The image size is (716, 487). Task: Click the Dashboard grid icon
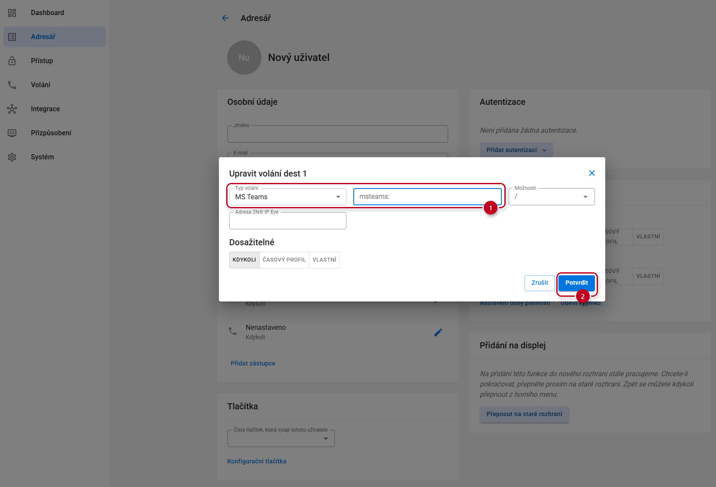[12, 13]
